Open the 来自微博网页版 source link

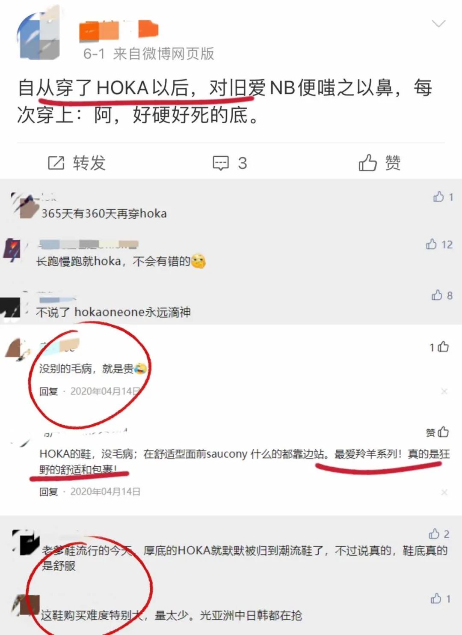pos(164,54)
